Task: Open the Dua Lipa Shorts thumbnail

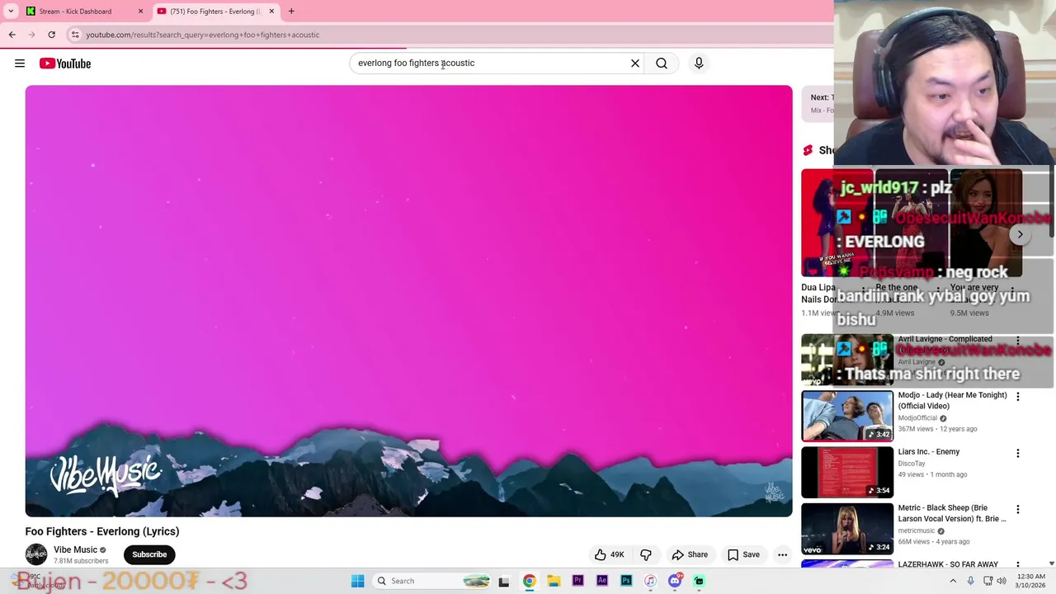Action: pyautogui.click(x=837, y=223)
